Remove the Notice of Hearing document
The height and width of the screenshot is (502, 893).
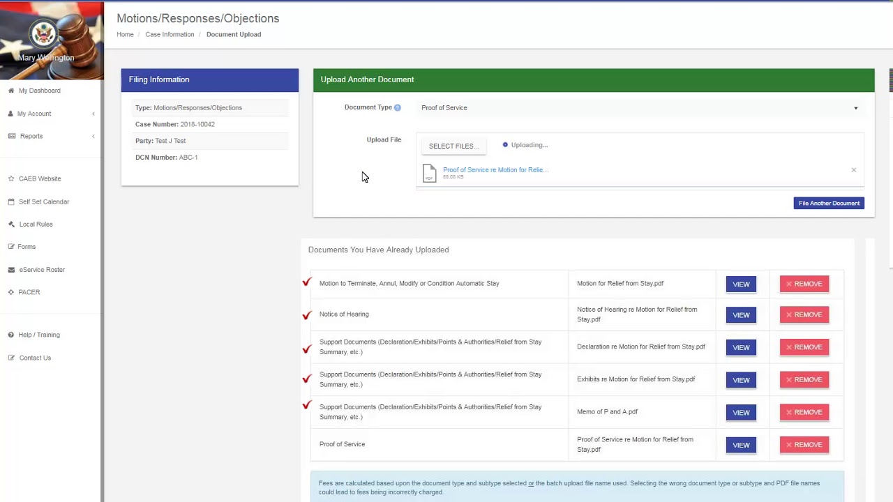click(804, 314)
